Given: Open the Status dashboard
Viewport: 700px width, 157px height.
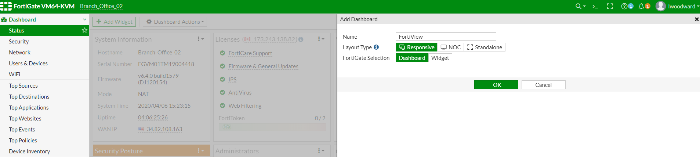Looking at the screenshot, I should (x=44, y=30).
